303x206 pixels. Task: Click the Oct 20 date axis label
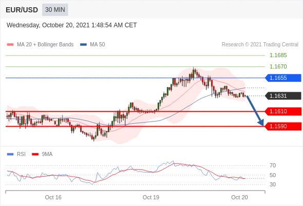[239, 197]
